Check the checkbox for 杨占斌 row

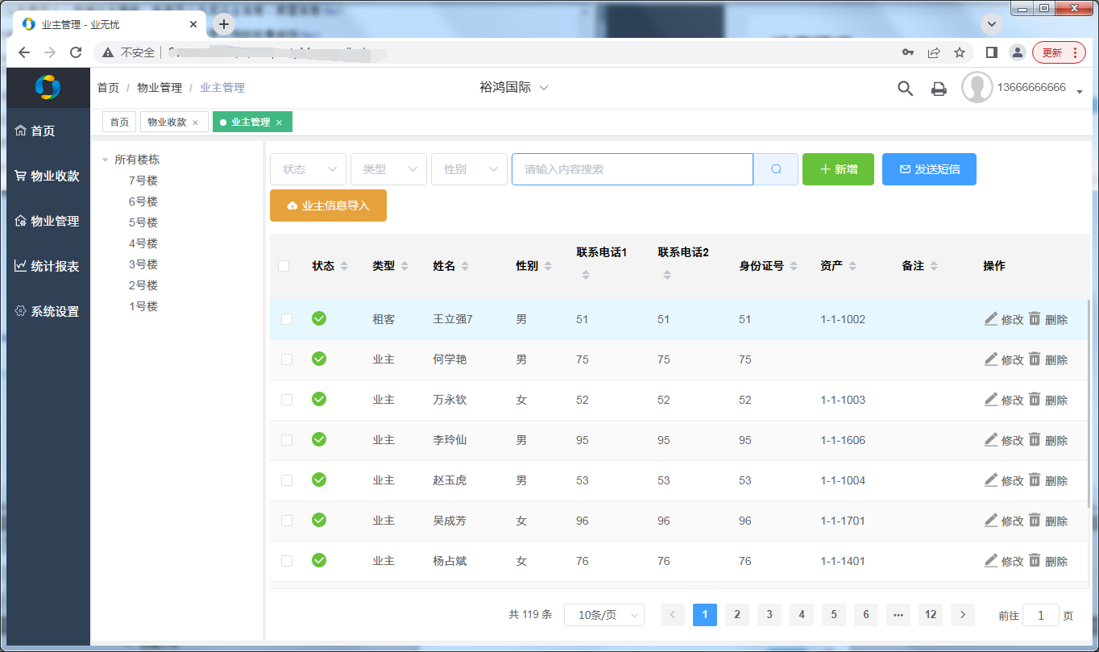point(287,561)
